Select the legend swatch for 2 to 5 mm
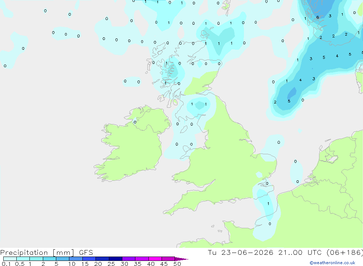This screenshot has height=266, width=363. click(x=49, y=259)
